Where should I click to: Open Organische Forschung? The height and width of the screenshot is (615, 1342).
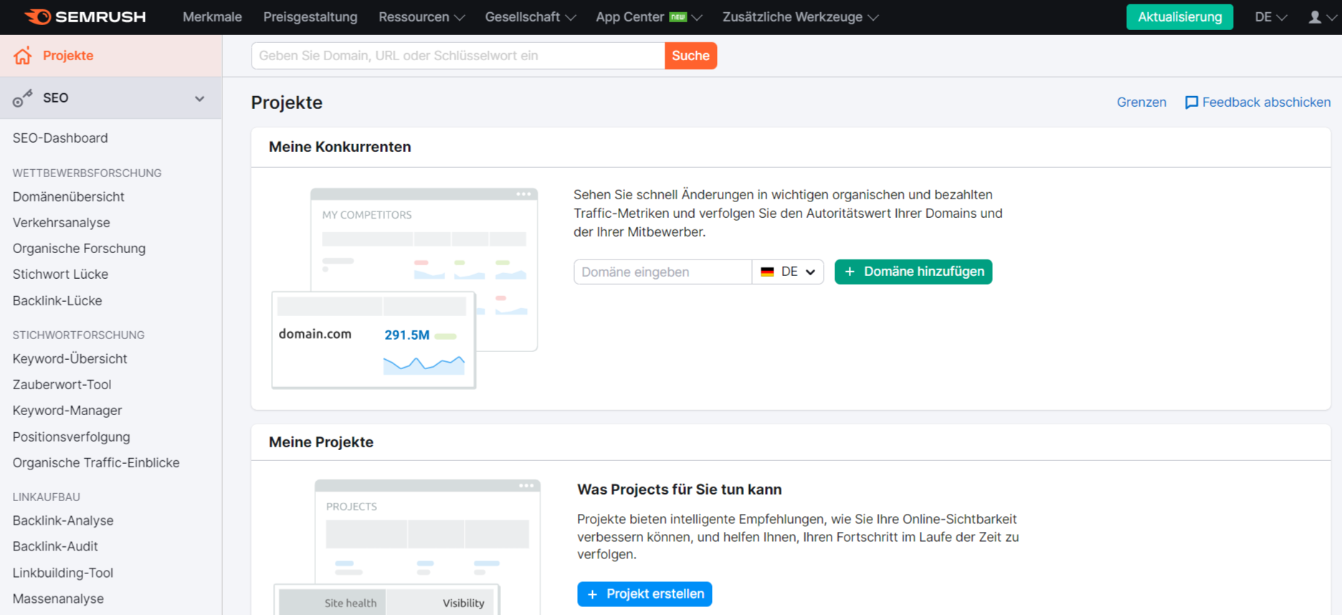pyautogui.click(x=79, y=249)
